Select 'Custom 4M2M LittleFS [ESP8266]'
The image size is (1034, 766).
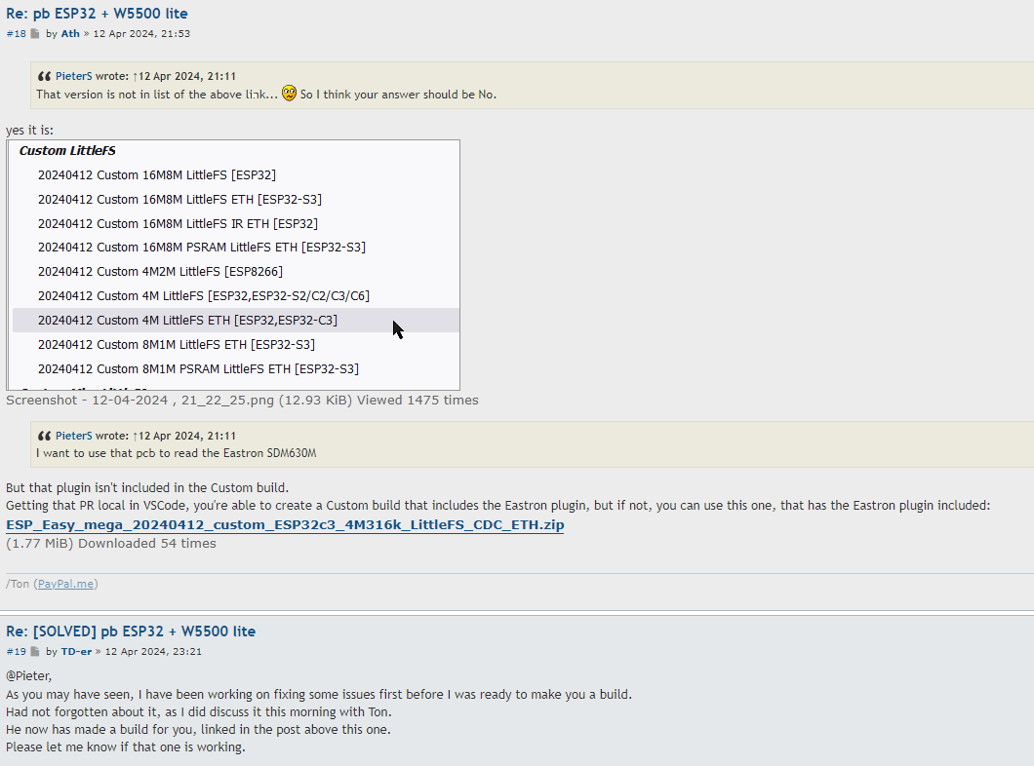(160, 271)
